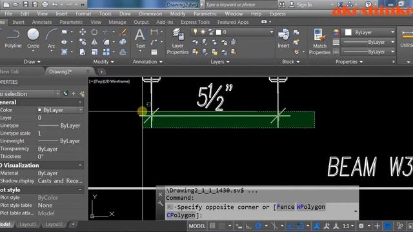Pick the Hatch tool in Draw panel

(65, 52)
